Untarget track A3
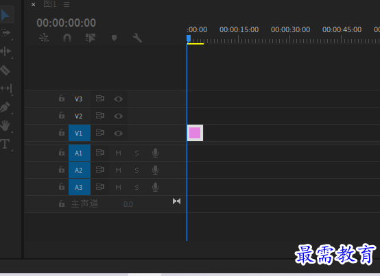This screenshot has height=276, width=380. (80, 187)
